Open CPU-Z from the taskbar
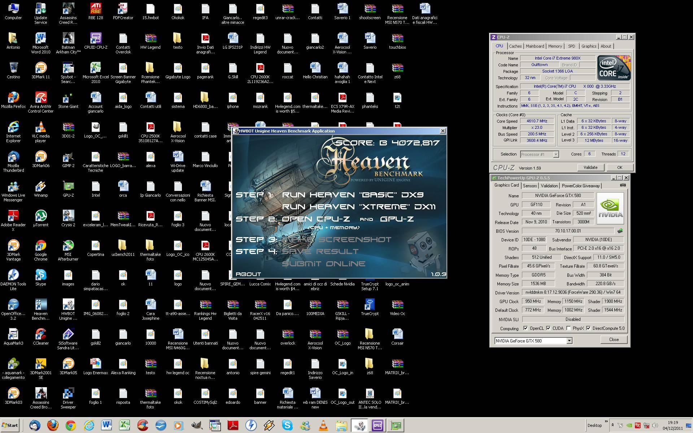The image size is (693, 433). (x=378, y=425)
